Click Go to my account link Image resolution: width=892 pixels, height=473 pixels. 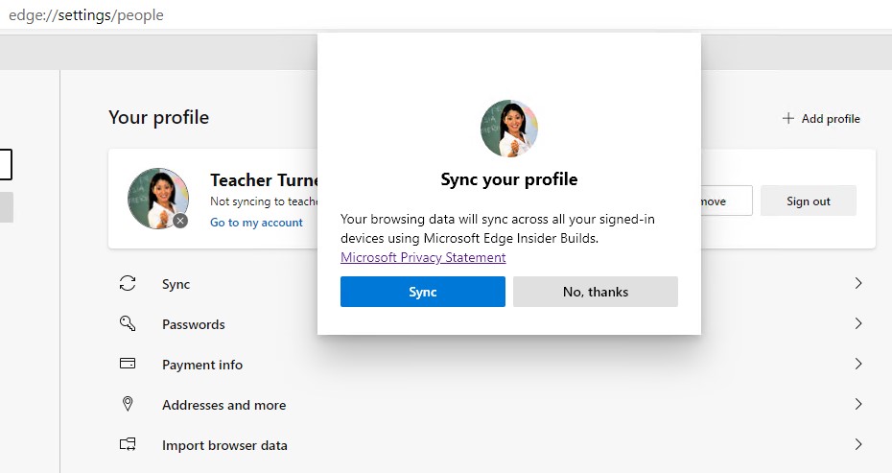click(256, 223)
